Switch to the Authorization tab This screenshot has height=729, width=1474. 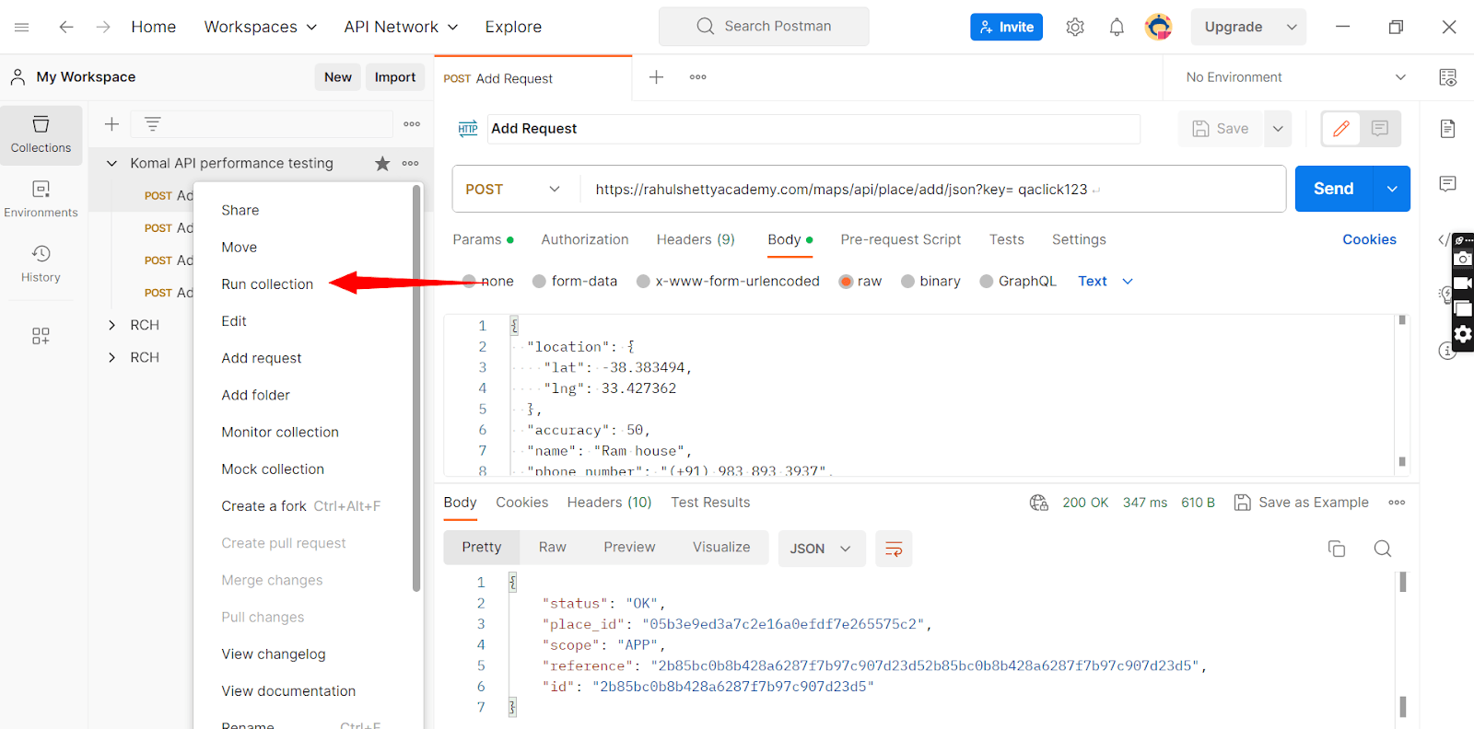tap(585, 239)
